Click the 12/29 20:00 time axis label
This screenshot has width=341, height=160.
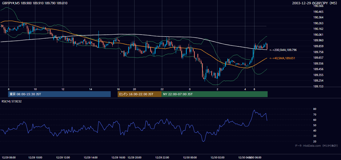point(135,157)
